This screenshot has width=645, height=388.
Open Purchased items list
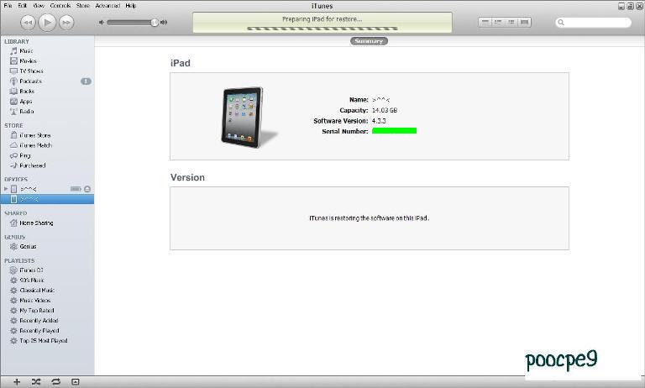[x=33, y=165]
